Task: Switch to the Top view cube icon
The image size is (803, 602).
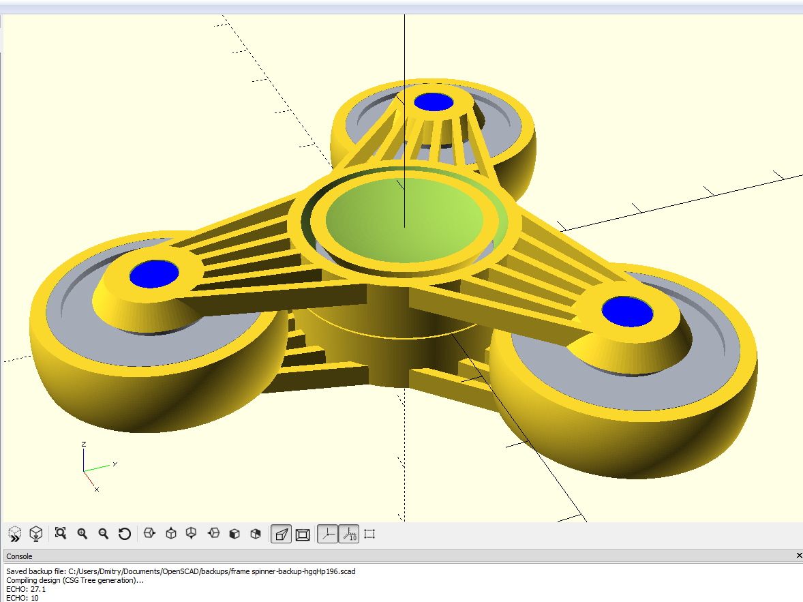Action: click(171, 534)
